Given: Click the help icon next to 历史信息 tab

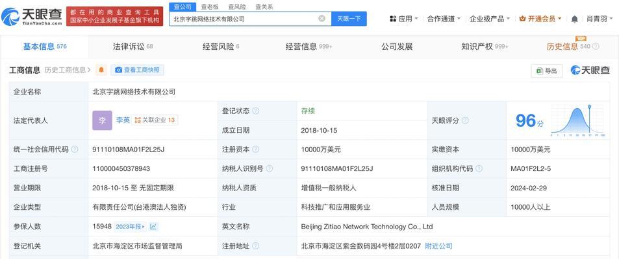Looking at the screenshot, I should pyautogui.click(x=596, y=47).
